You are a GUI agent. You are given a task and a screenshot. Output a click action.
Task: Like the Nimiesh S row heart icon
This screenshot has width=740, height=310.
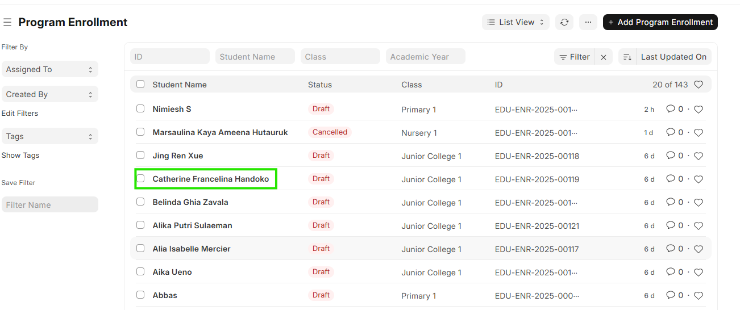tap(699, 110)
